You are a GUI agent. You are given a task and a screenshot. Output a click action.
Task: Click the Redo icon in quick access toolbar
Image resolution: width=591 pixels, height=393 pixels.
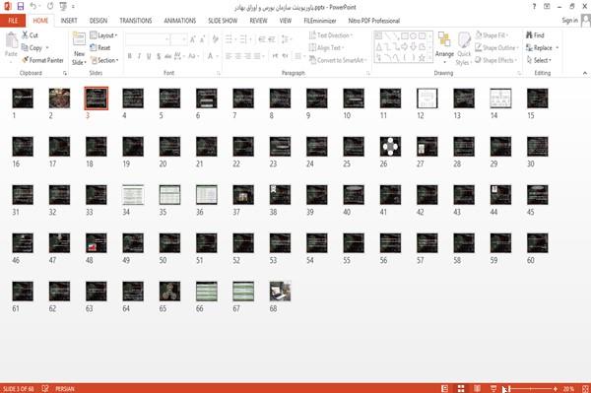(50, 7)
